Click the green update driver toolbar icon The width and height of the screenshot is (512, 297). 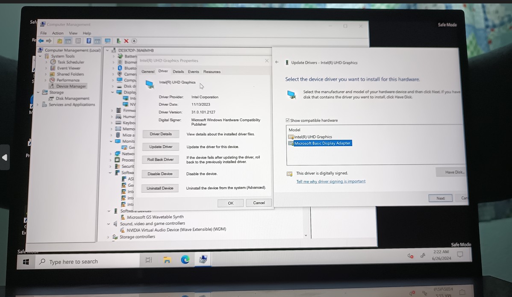click(x=118, y=41)
